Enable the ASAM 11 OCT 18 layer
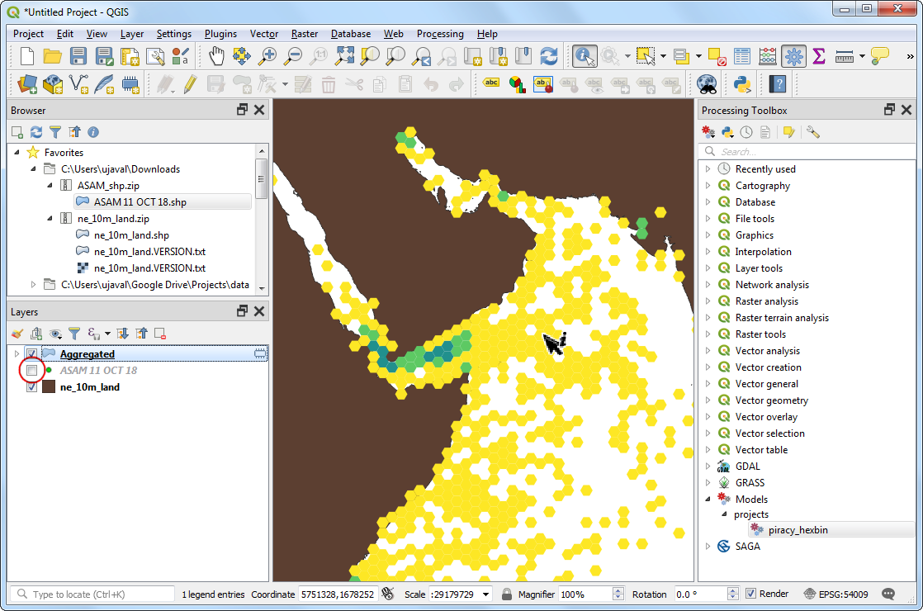 point(32,371)
